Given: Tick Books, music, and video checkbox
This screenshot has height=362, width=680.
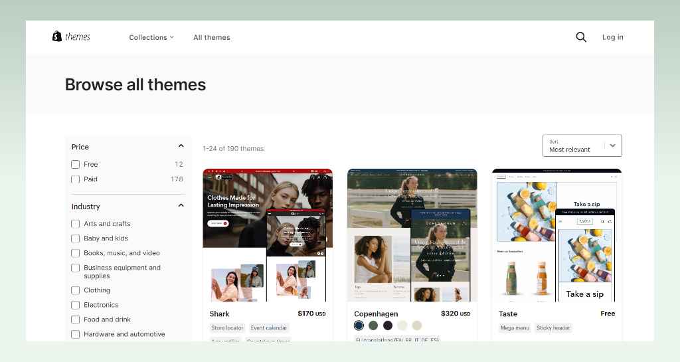Looking at the screenshot, I should (x=76, y=253).
